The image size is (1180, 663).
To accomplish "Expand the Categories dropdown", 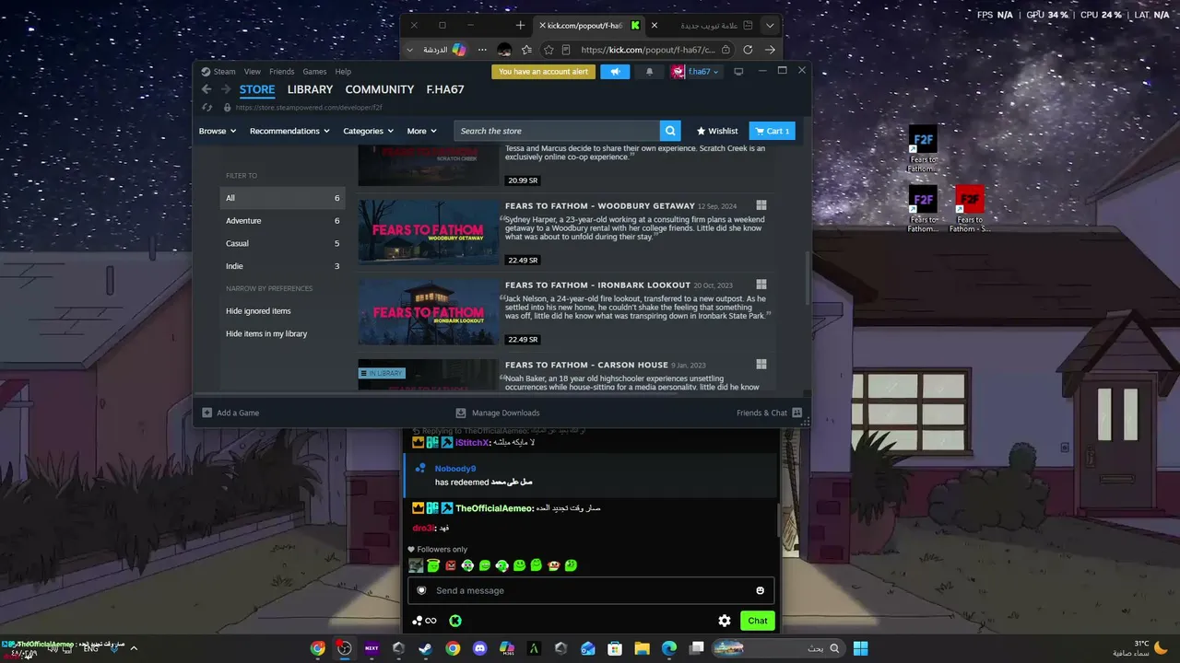I will [369, 131].
